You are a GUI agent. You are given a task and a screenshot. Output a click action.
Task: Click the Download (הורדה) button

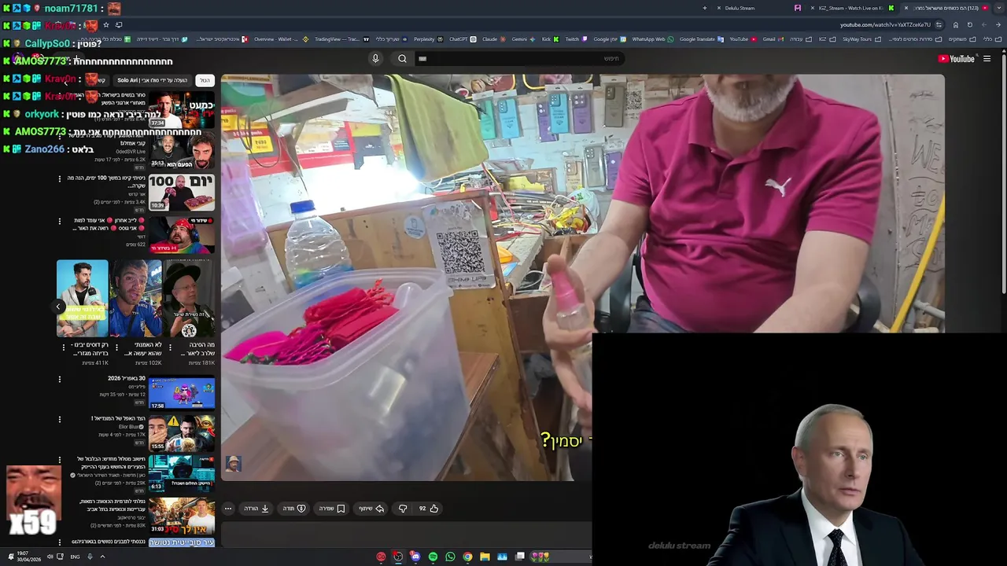[256, 509]
